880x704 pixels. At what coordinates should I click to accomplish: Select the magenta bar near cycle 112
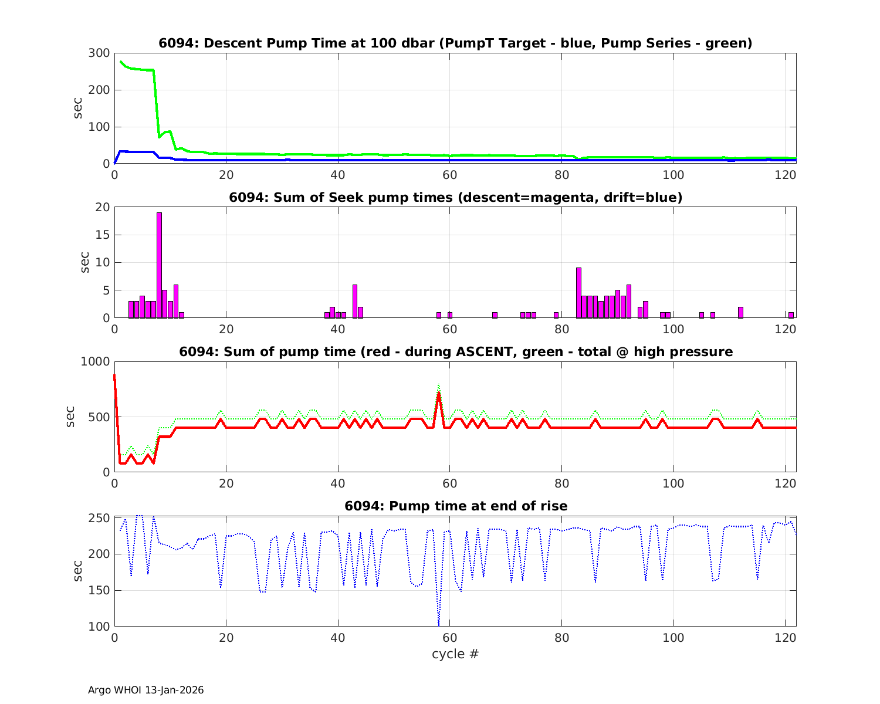point(740,312)
